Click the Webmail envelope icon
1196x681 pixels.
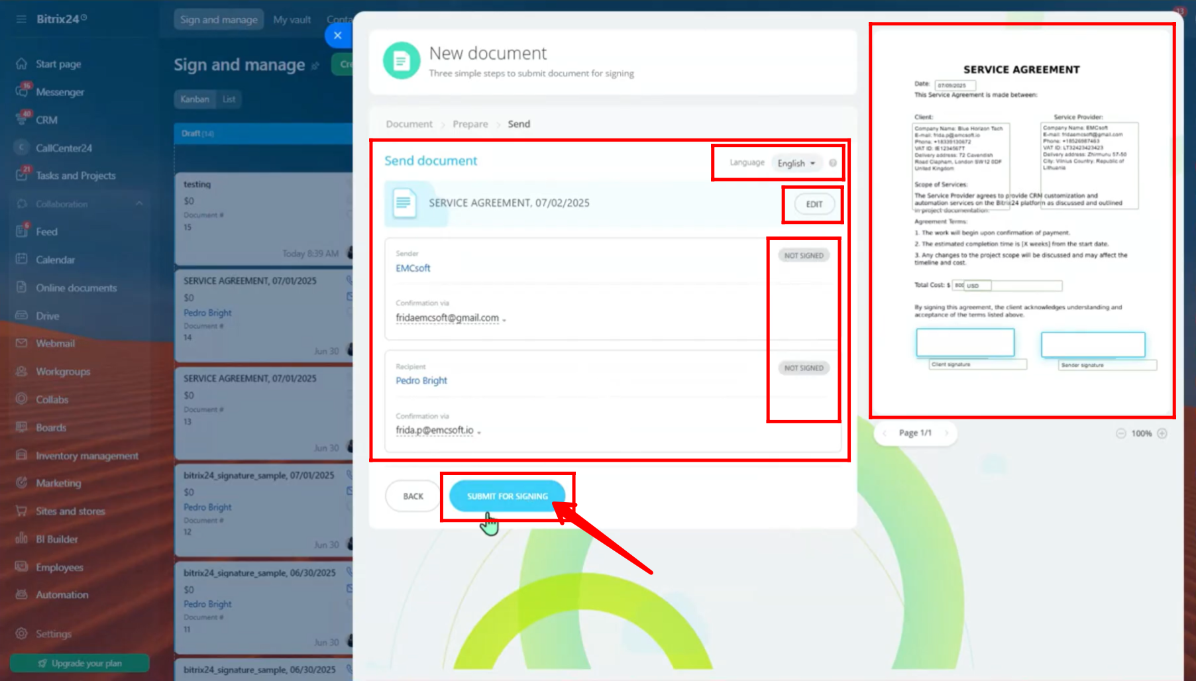pos(21,343)
